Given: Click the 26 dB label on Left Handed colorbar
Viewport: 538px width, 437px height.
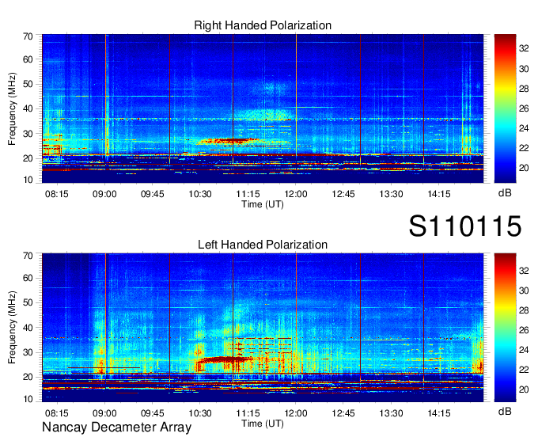Looking at the screenshot, I should pos(524,330).
